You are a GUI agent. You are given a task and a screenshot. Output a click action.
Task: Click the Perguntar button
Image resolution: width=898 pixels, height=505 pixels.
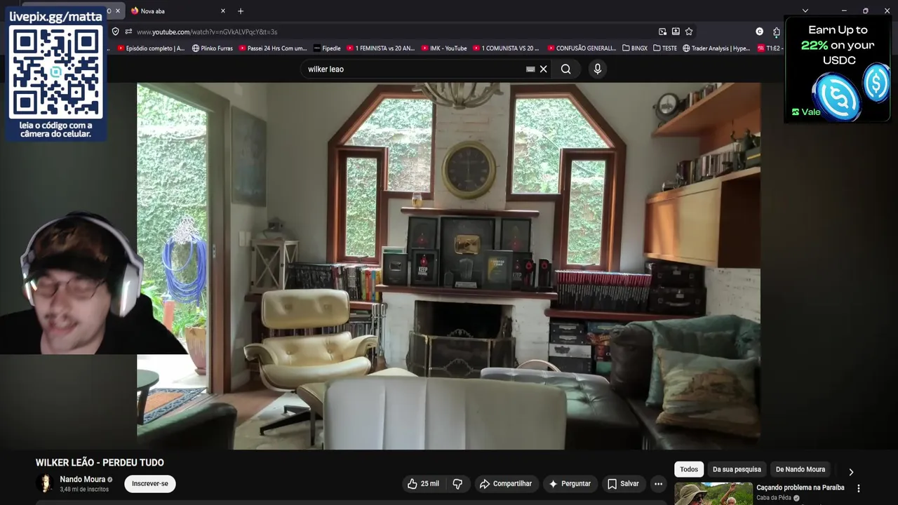coord(570,483)
